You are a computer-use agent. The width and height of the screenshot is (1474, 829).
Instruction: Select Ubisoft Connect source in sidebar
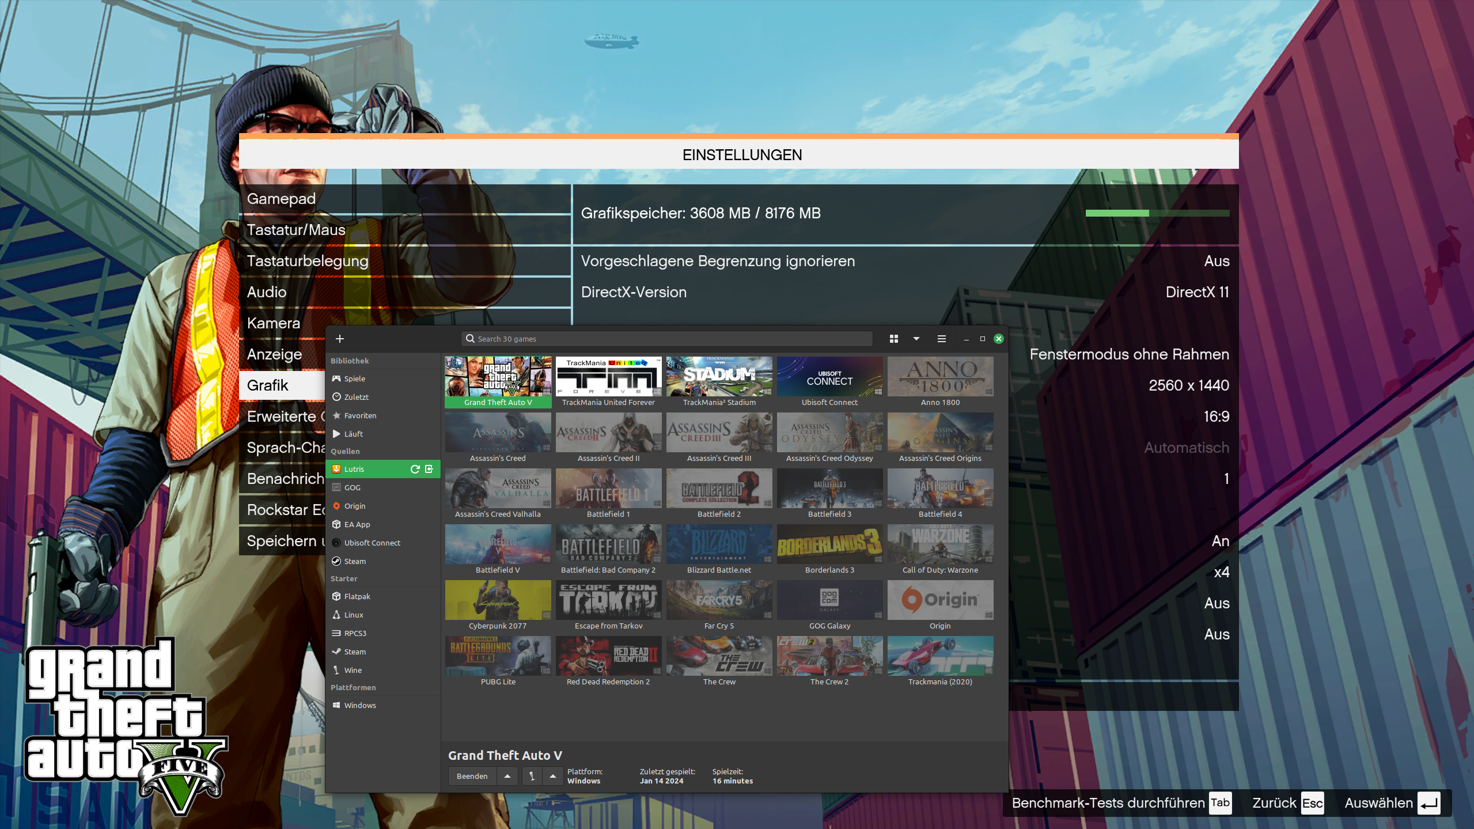click(x=372, y=543)
